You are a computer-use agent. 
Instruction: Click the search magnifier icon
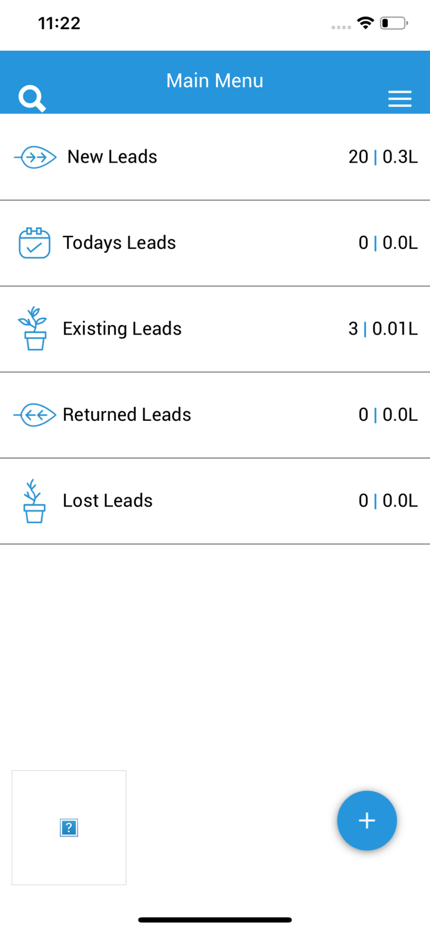pyautogui.click(x=32, y=98)
